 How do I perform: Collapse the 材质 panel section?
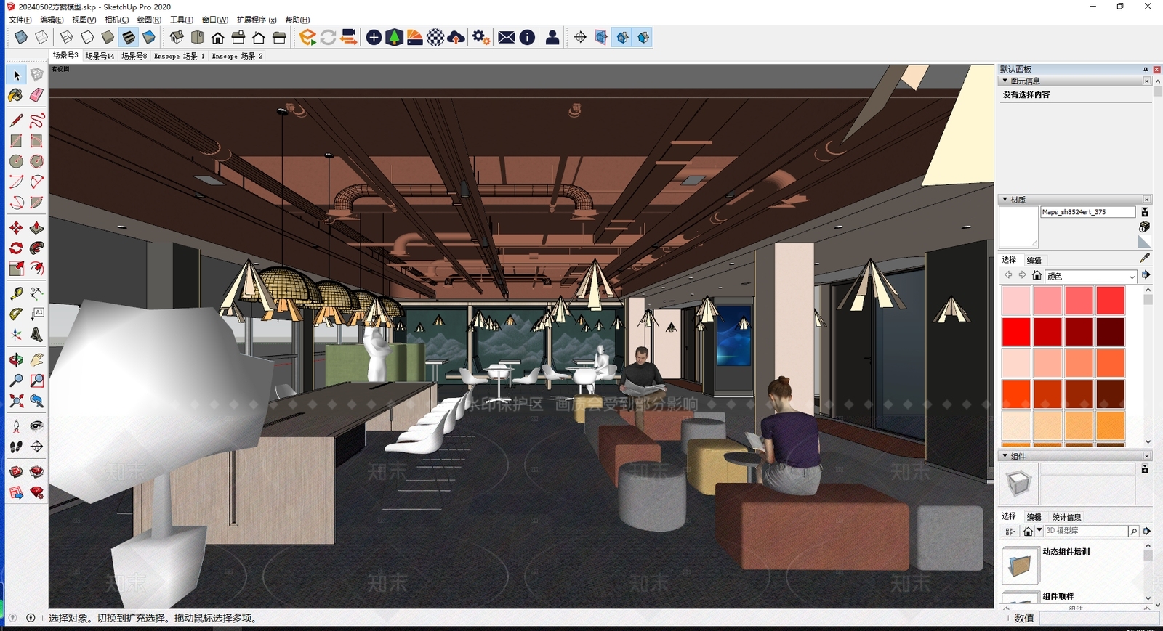click(x=1005, y=199)
